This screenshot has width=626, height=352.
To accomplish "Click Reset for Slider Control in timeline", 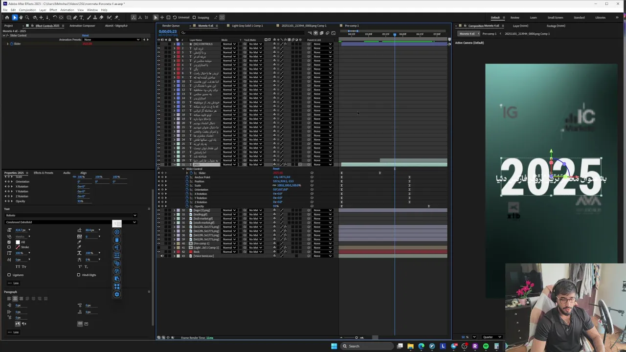I will point(276,169).
